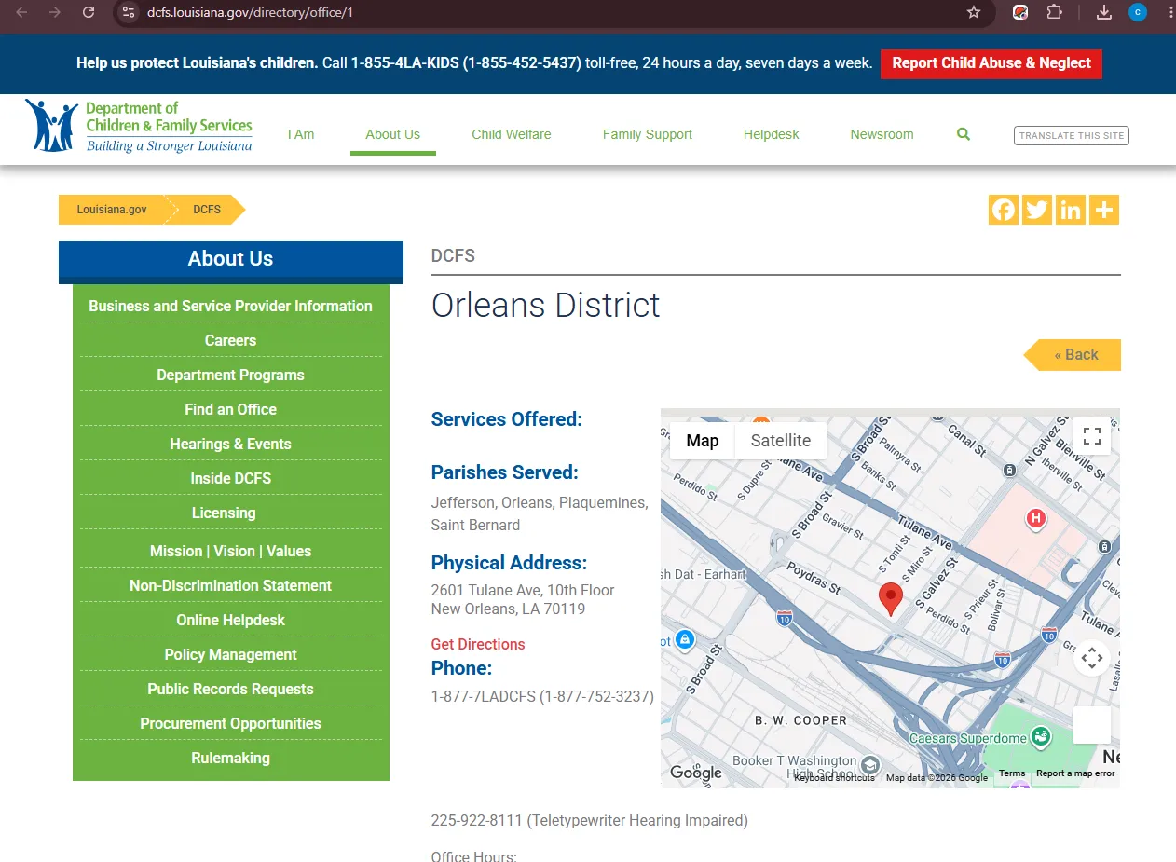Open the Helpdesk menu

click(x=772, y=134)
